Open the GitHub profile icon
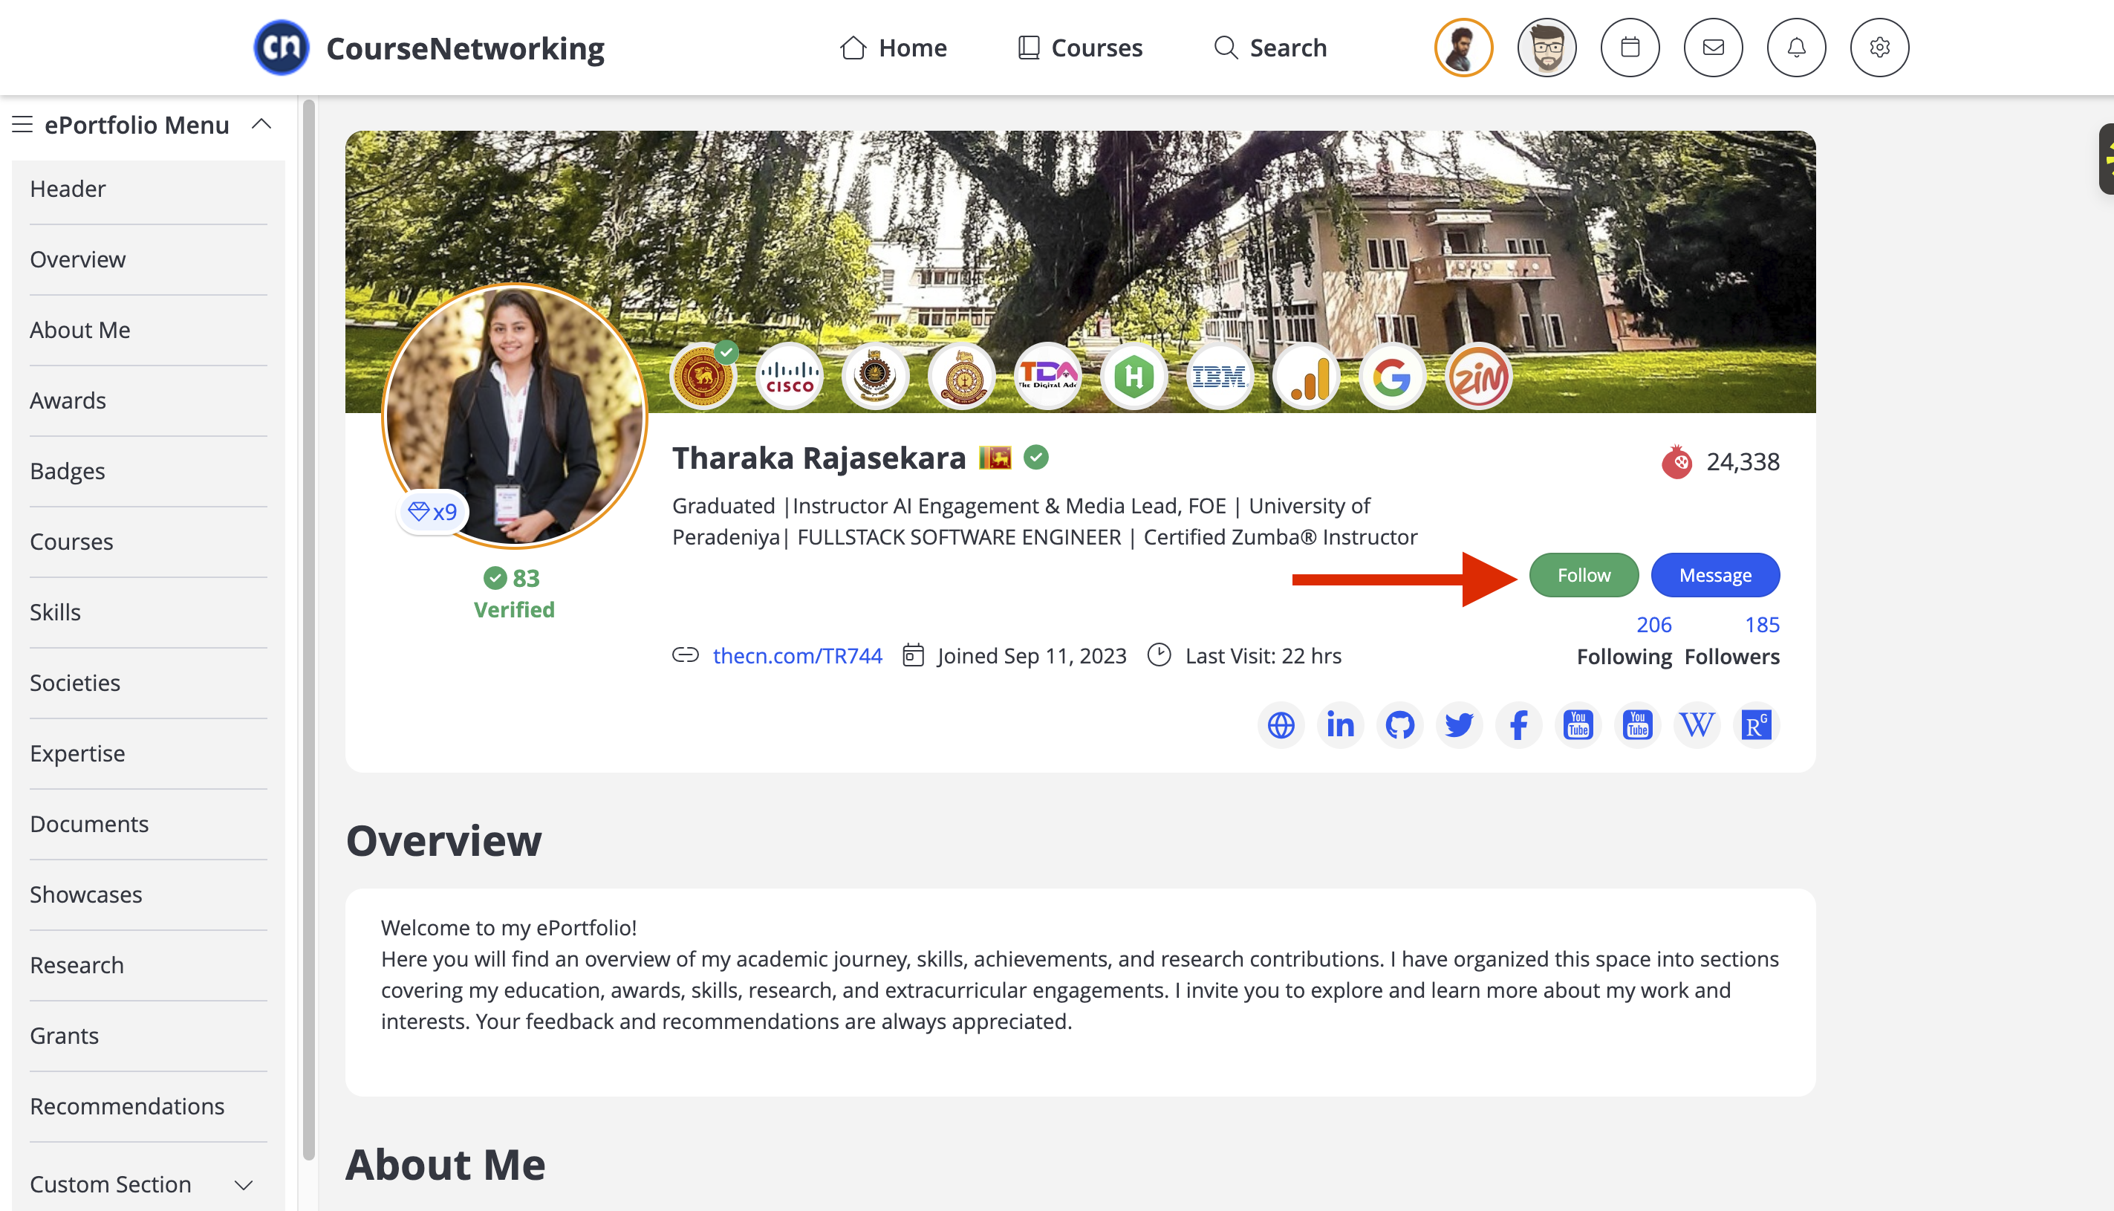 tap(1400, 725)
